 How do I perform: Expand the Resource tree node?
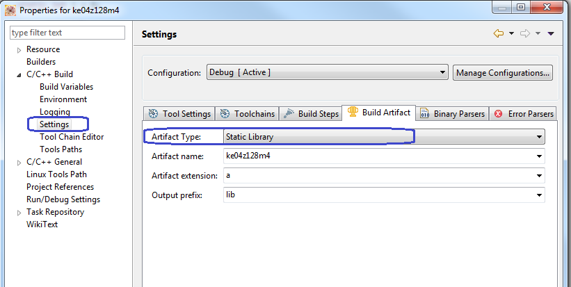point(19,49)
